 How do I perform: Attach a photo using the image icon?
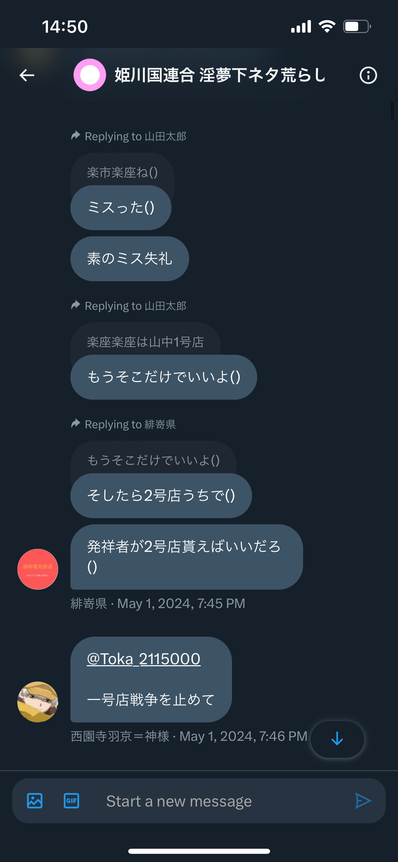[35, 801]
